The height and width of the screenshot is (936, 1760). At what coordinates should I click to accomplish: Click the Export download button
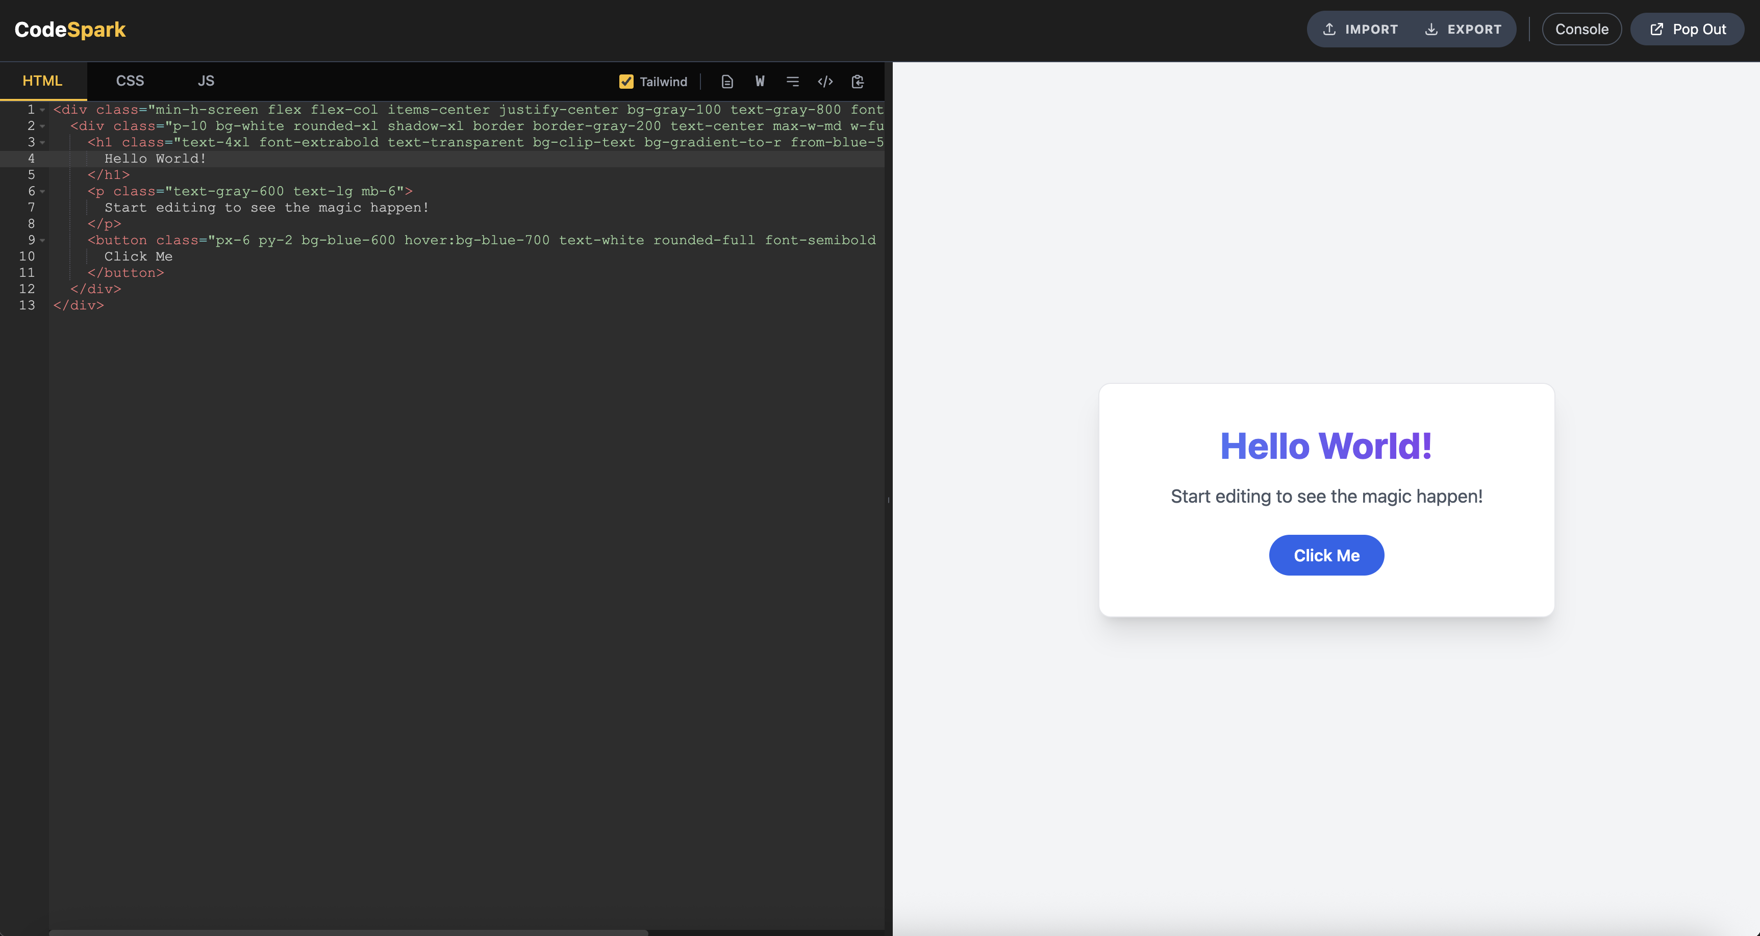pos(1463,30)
